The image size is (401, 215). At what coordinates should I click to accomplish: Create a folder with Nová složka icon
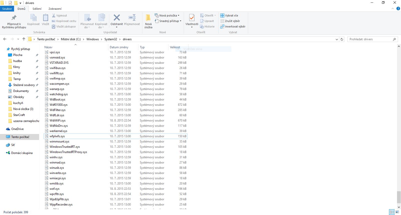(x=148, y=18)
